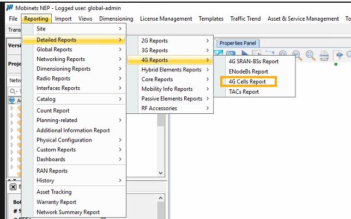Select the Asset Tracking option
The image size is (351, 219).
pos(53,192)
